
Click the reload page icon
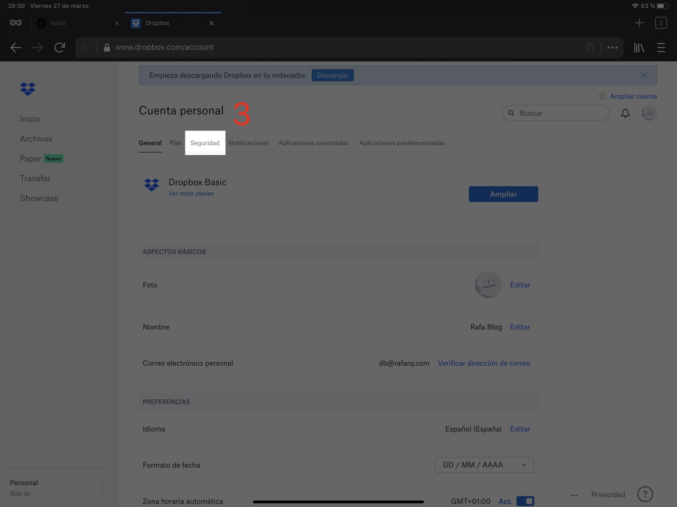click(60, 47)
